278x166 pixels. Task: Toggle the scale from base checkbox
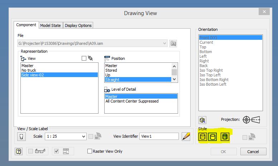[x=91, y=136]
